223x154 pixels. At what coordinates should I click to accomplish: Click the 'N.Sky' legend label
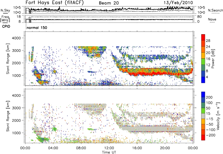[5, 10]
